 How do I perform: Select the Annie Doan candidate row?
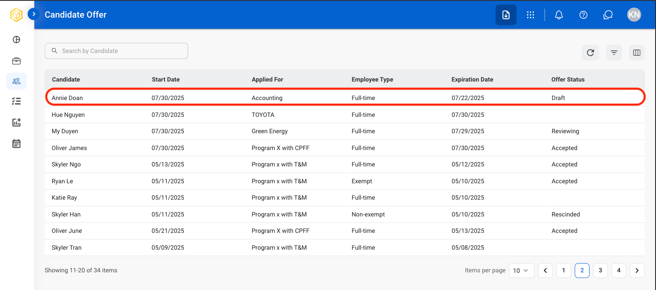click(345, 98)
